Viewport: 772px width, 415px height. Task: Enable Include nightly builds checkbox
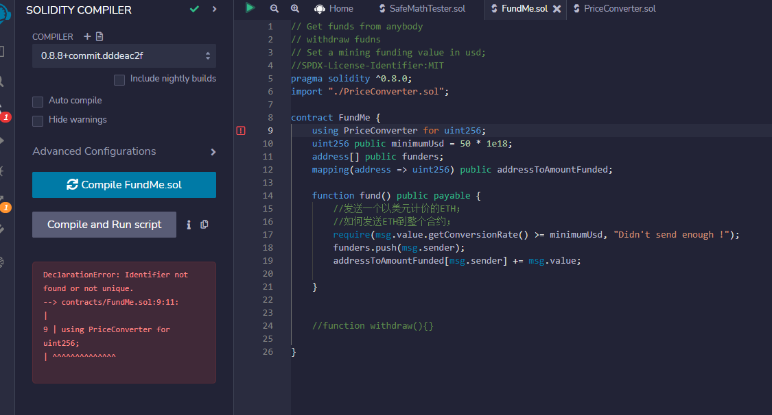pos(119,80)
